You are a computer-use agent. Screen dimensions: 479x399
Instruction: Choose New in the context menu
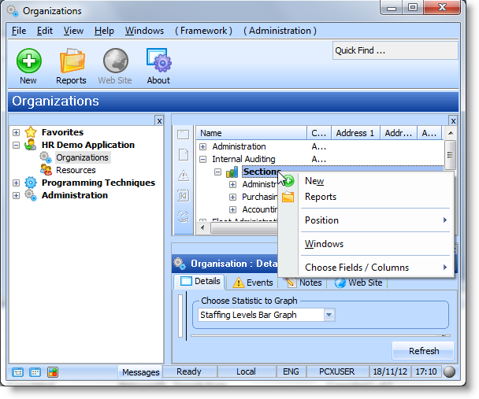coord(366,181)
